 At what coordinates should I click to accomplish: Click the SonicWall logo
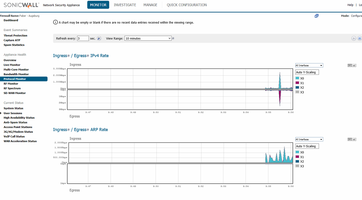coord(21,5)
